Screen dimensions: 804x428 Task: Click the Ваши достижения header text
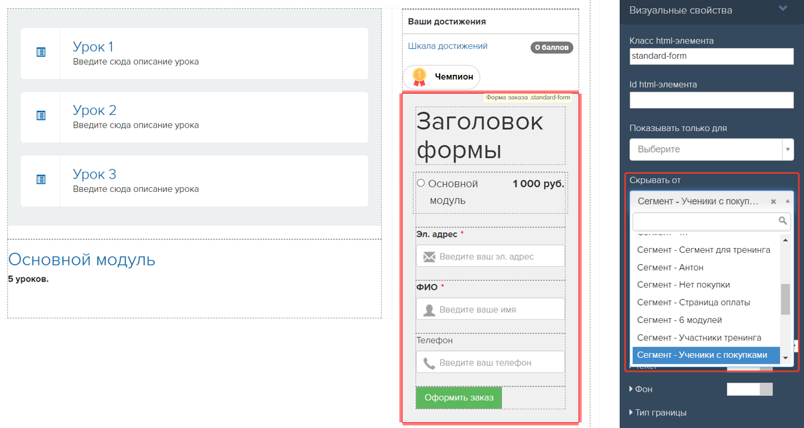[x=447, y=21]
